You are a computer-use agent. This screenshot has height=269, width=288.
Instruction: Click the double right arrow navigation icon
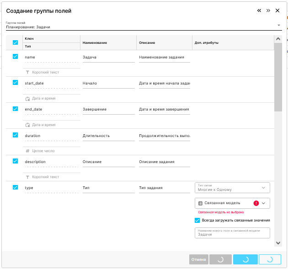(x=268, y=11)
